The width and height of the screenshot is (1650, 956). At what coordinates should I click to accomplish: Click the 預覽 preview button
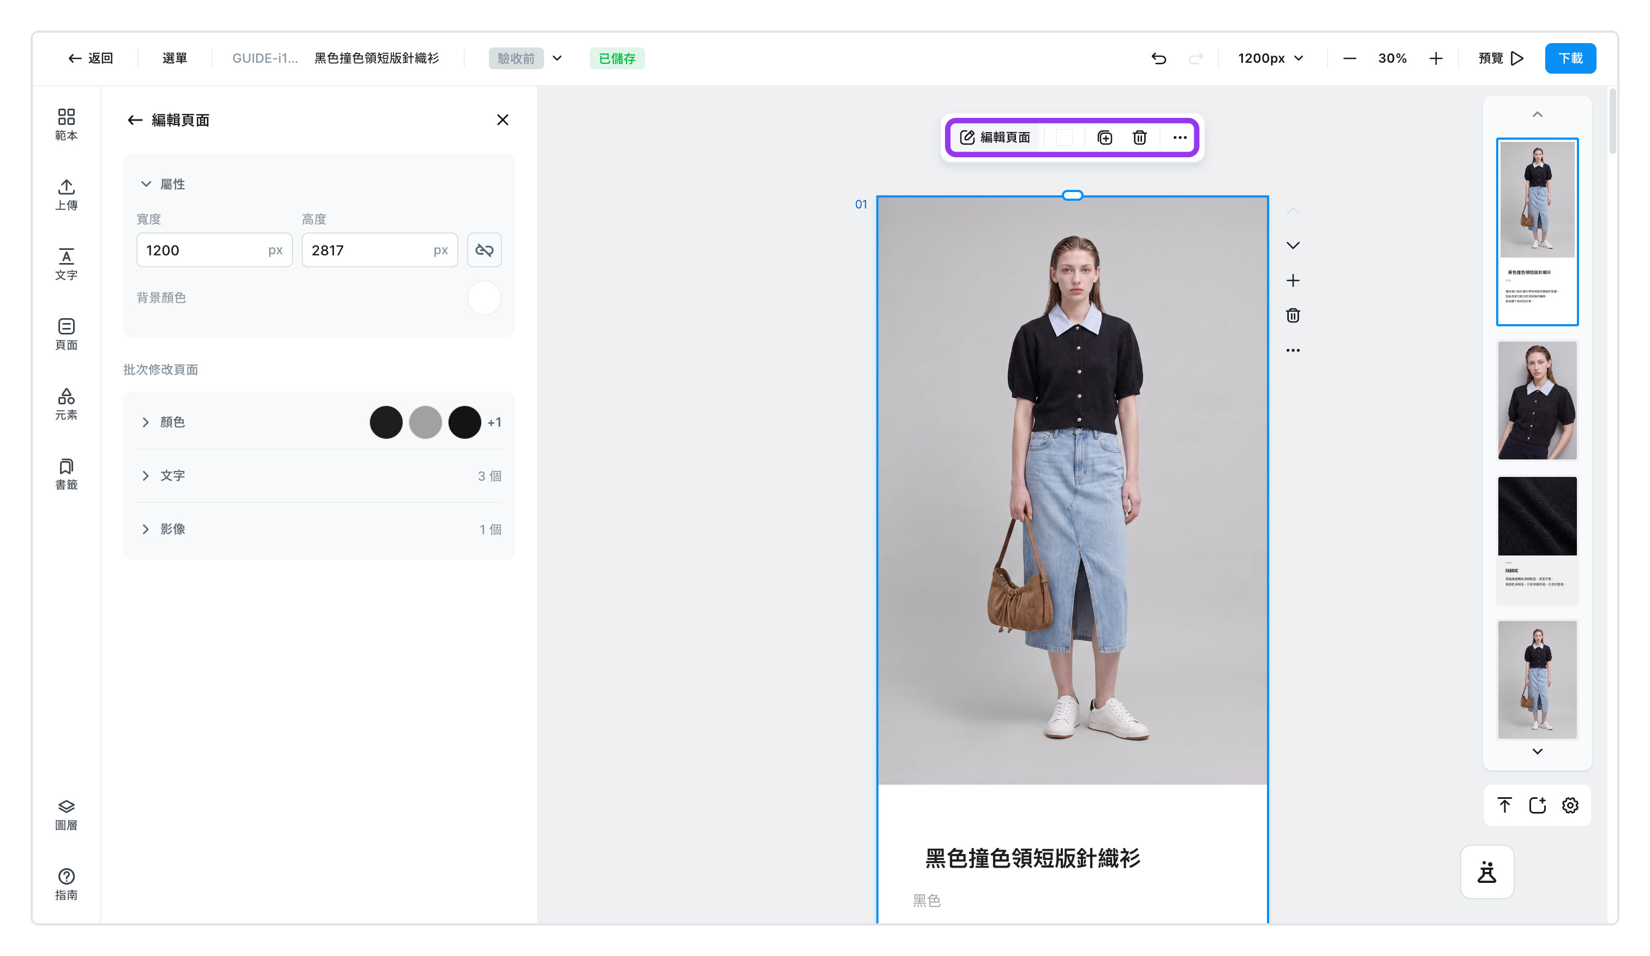(1500, 58)
